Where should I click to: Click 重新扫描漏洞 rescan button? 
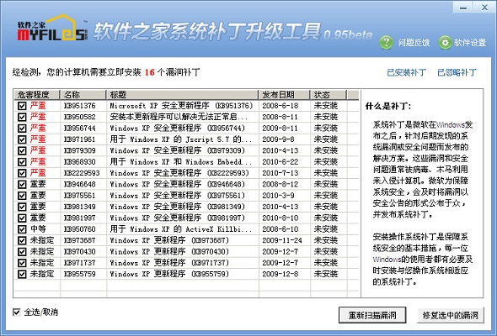pos(372,315)
